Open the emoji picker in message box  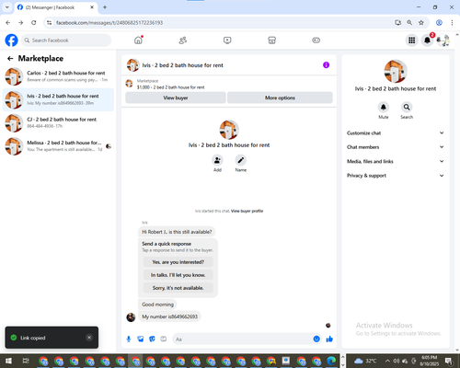pyautogui.click(x=316, y=339)
